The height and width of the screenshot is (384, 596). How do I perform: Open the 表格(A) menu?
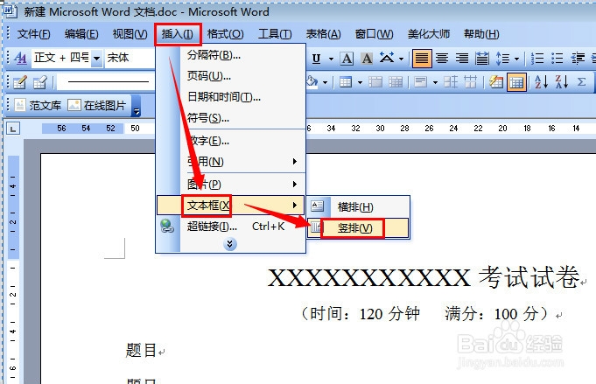(x=324, y=34)
